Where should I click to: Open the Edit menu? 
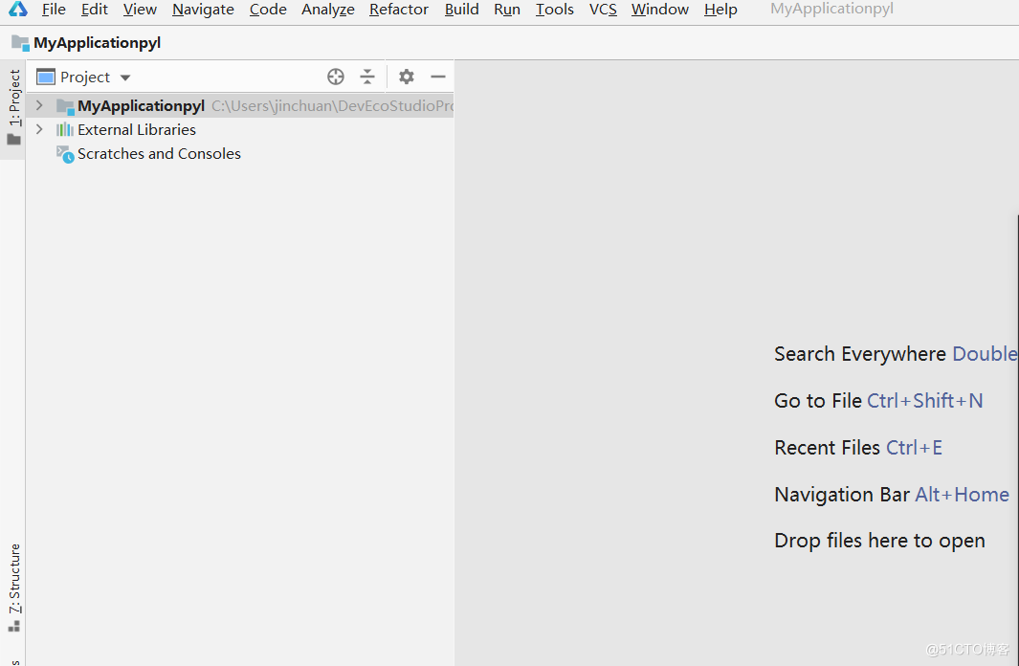point(94,10)
